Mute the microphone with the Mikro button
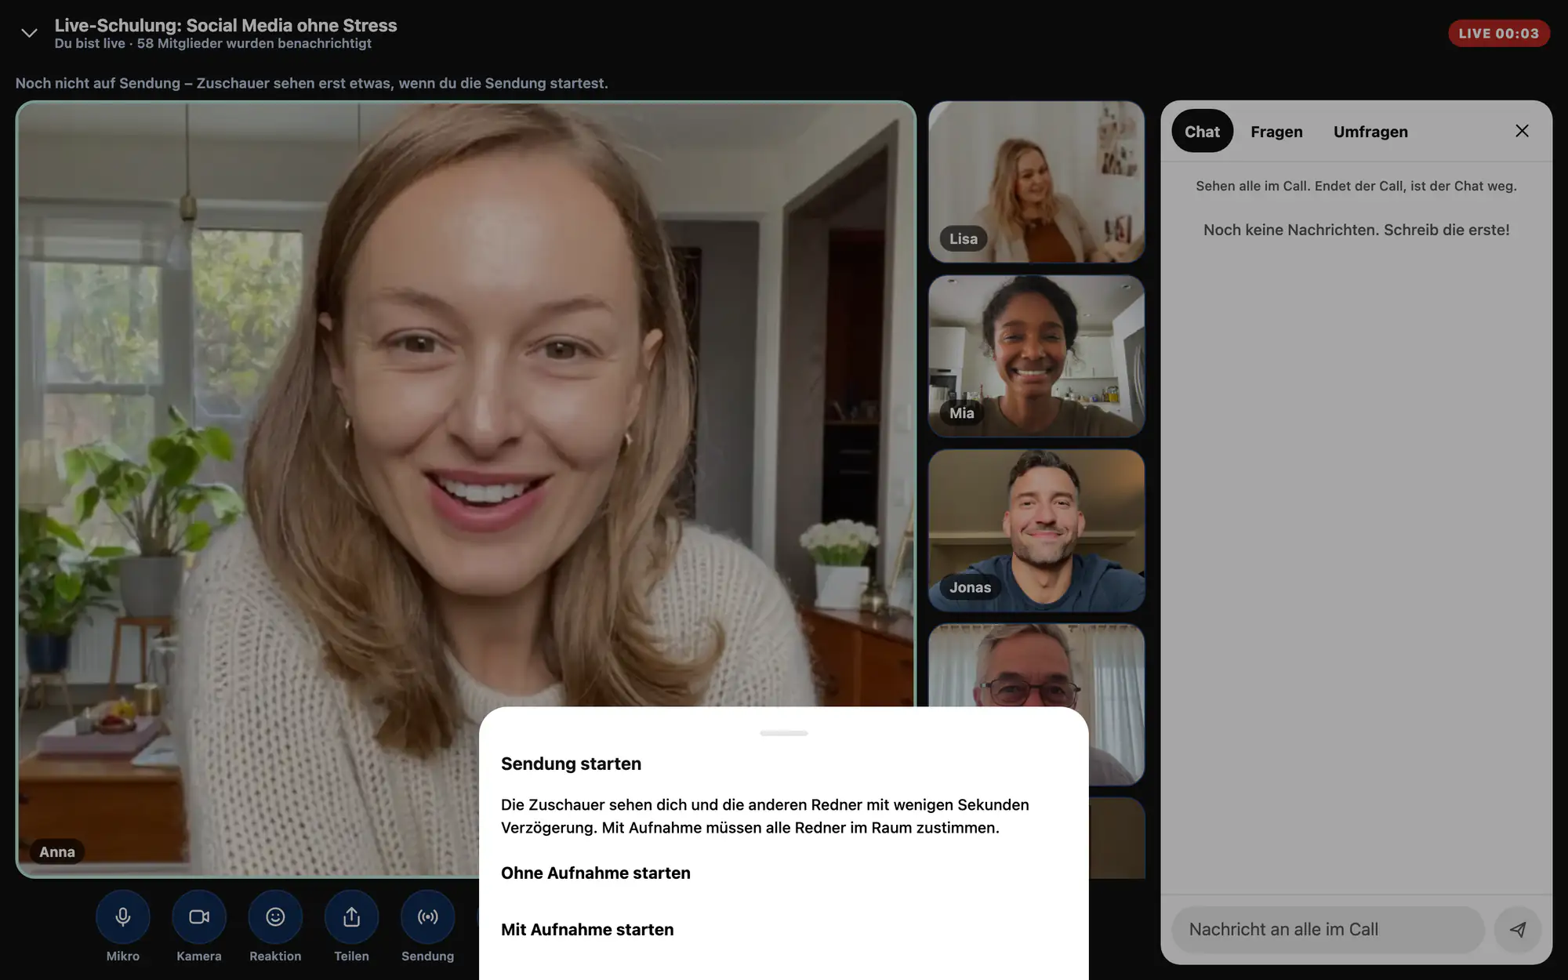This screenshot has width=1568, height=980. pos(123,916)
